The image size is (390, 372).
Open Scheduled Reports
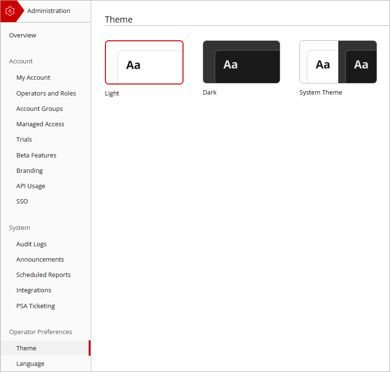[43, 275]
